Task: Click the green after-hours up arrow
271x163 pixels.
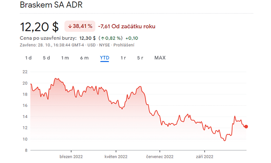Action: pyautogui.click(x=103, y=38)
